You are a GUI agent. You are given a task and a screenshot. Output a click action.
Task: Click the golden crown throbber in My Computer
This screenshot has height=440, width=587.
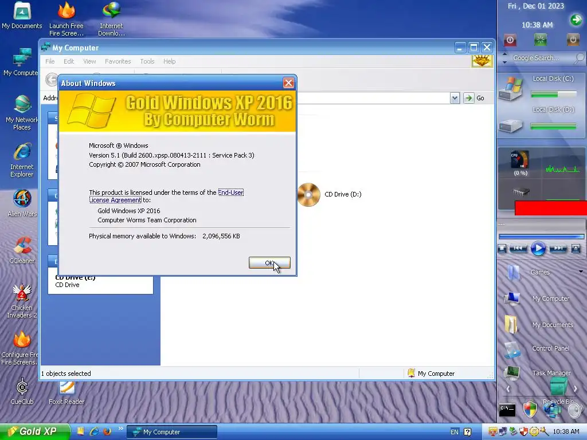(x=482, y=61)
